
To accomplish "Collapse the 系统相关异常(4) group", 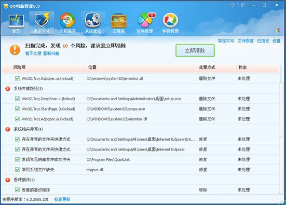I will pyautogui.click(x=8, y=129).
